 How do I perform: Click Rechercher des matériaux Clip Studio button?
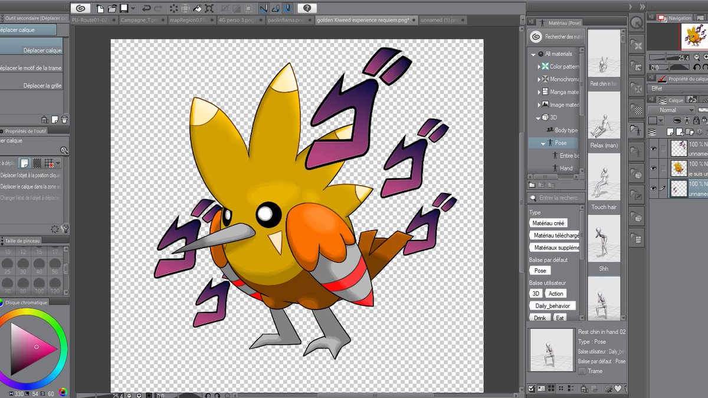556,37
